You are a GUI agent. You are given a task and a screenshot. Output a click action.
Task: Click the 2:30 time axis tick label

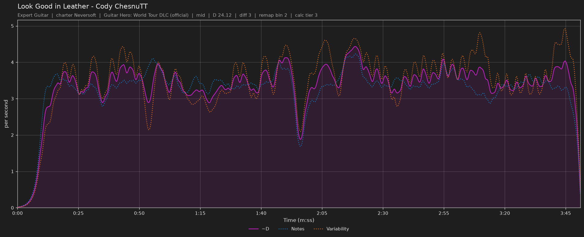383,213
